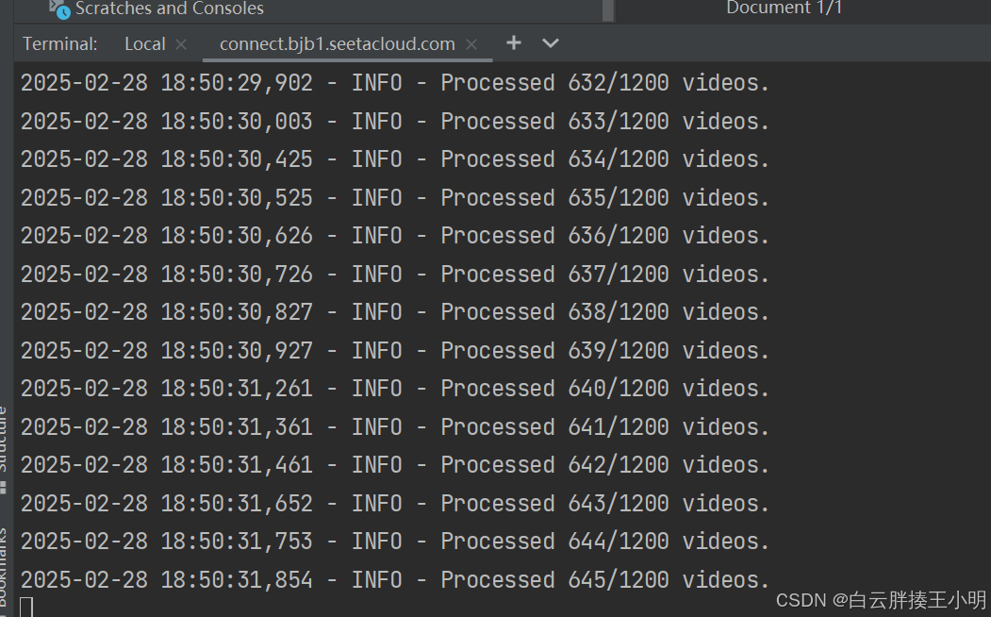Select the Terminal label in the tool window
The width and height of the screenshot is (991, 617).
59,42
